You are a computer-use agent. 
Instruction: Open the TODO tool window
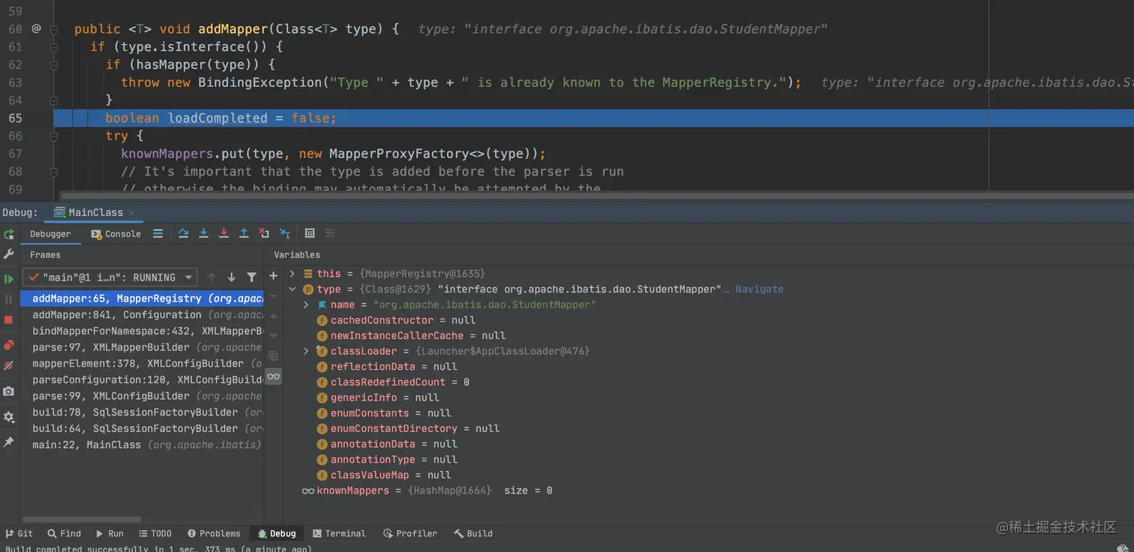[x=155, y=534]
